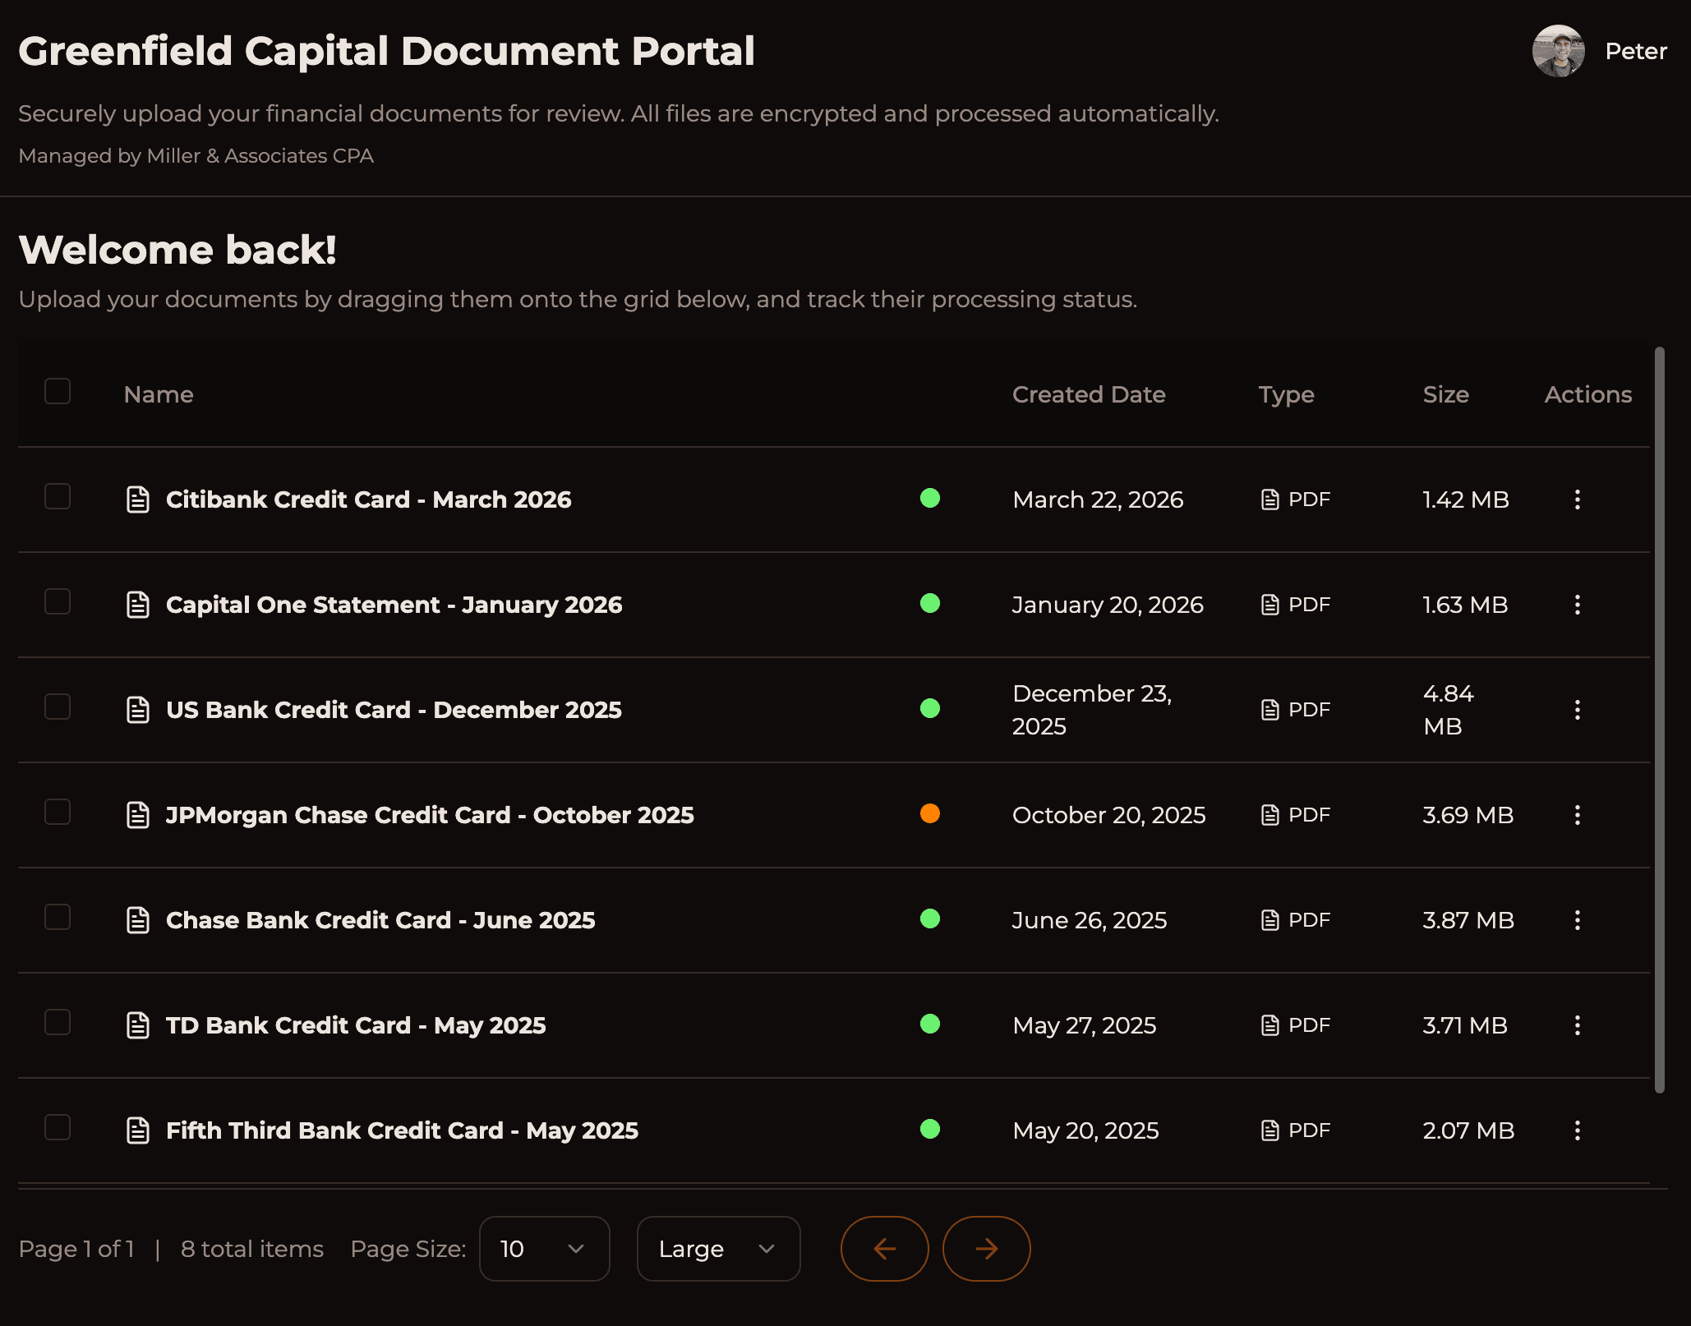Select the checkbox for Capital One Statement

57,601
